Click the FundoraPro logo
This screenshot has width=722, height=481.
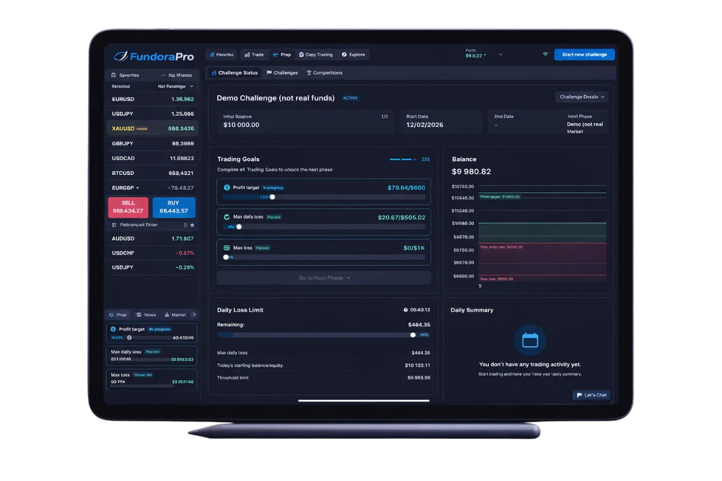(154, 56)
